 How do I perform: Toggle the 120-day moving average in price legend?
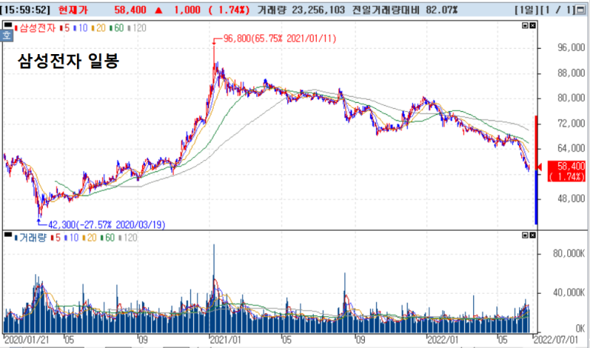[137, 27]
